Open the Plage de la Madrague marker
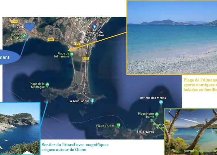Screen dimensions: 217x155 click(47, 85)
